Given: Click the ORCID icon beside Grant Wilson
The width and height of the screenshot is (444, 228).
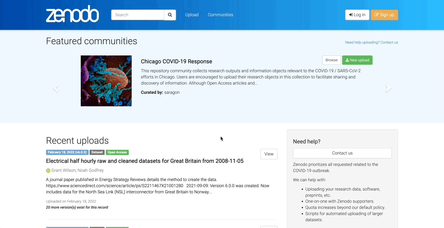Looking at the screenshot, I should tap(48, 171).
